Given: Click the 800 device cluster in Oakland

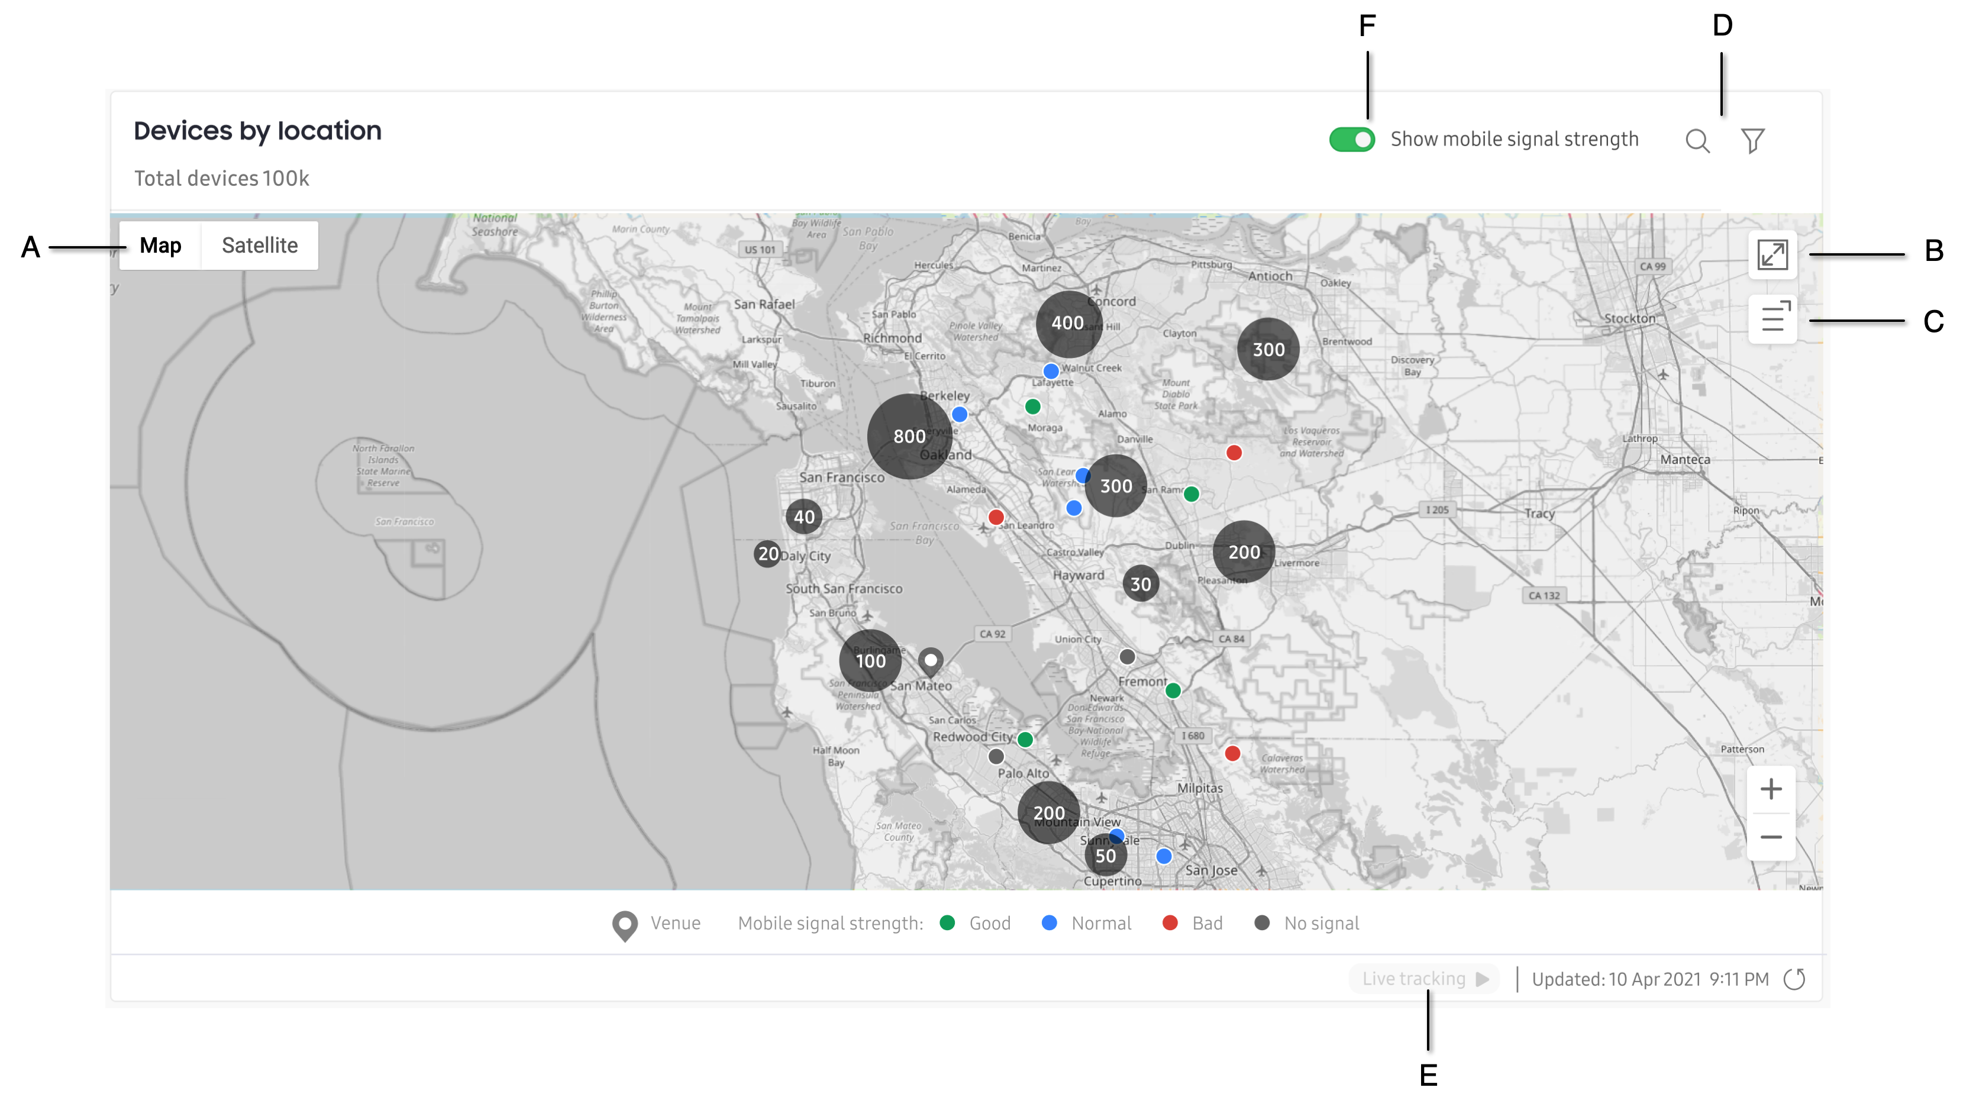Looking at the screenshot, I should coord(905,437).
